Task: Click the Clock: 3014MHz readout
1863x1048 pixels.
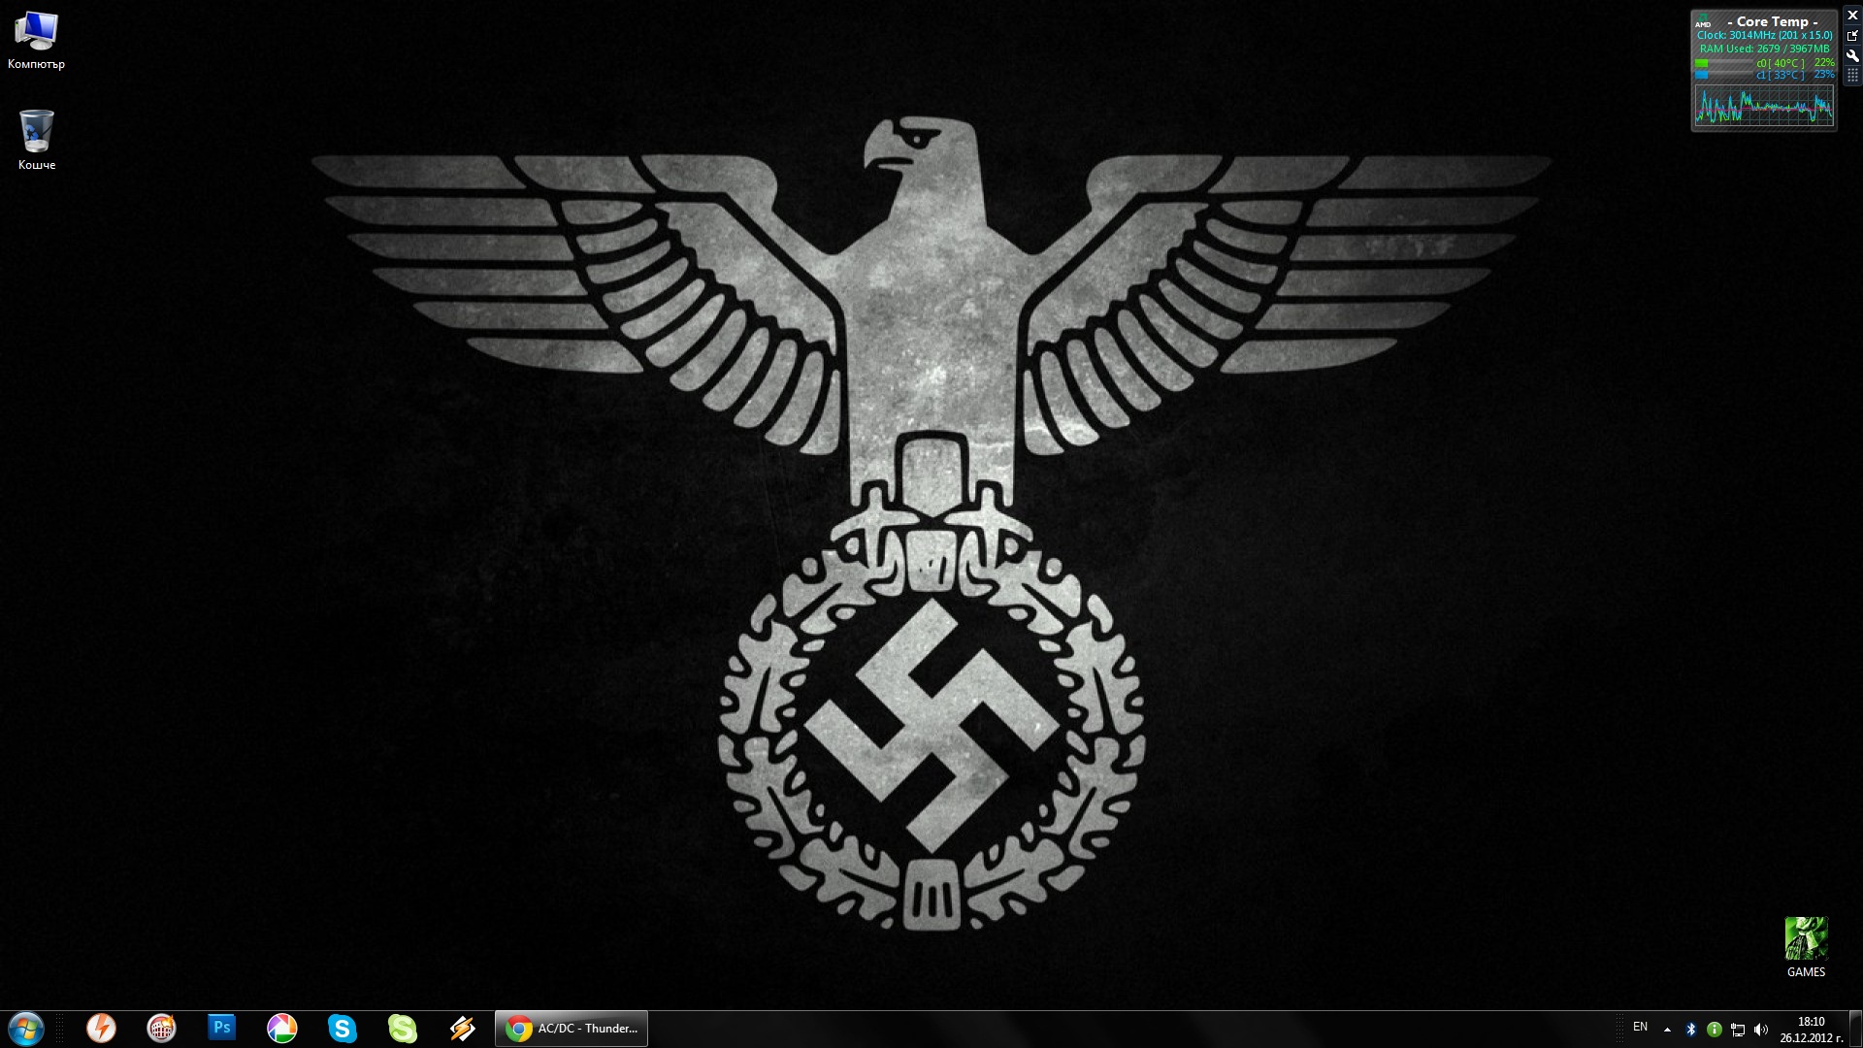Action: pyautogui.click(x=1764, y=35)
